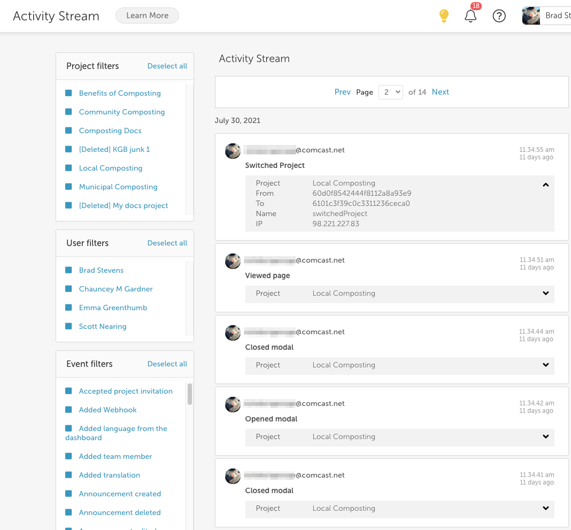Click the Opened modal event title

[271, 419]
